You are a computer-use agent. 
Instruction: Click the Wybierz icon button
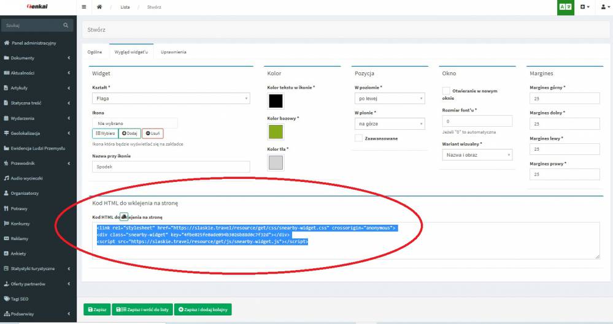point(104,134)
